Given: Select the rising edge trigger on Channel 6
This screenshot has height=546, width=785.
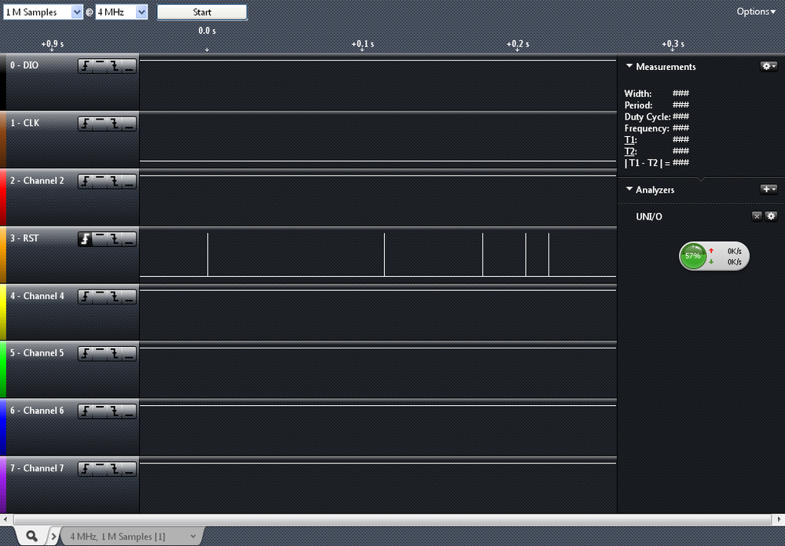Looking at the screenshot, I should [86, 411].
